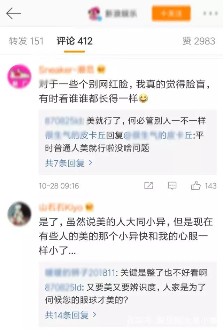Reply to first comment via speech-bubble icon

(172, 186)
